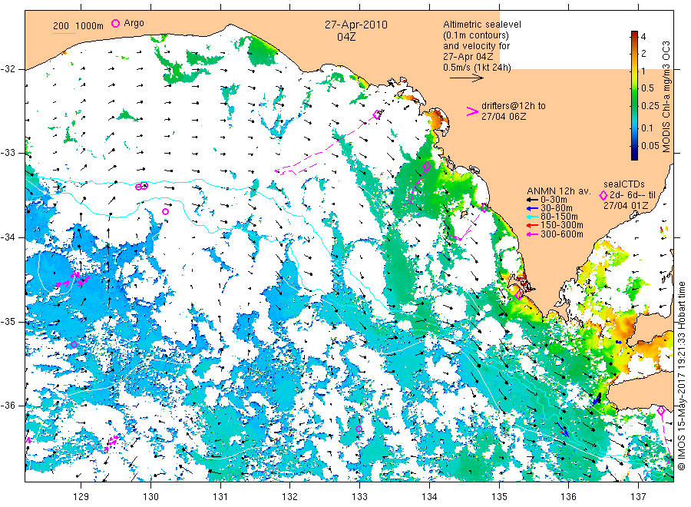Click the sealCTDs diamond legend symbol

[x=603, y=195]
